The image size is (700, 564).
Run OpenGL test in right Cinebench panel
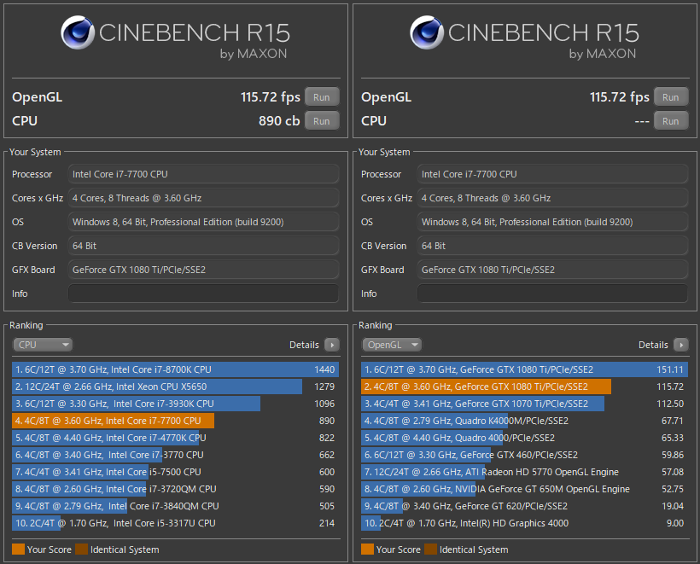(671, 97)
